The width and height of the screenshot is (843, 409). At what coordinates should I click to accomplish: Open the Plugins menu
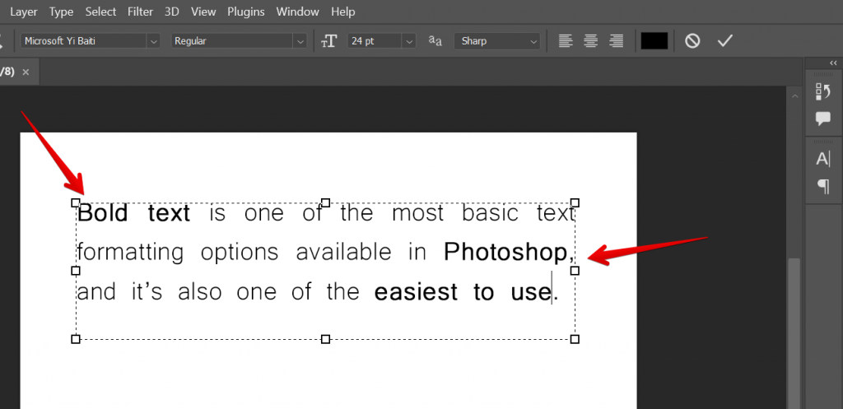(x=246, y=12)
